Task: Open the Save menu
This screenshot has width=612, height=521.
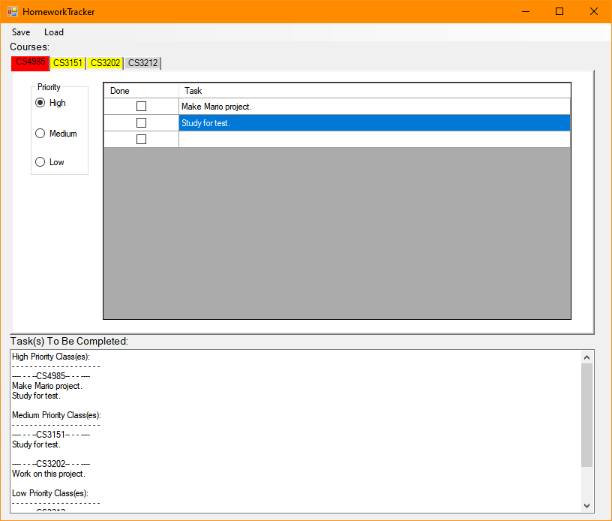Action: point(21,32)
